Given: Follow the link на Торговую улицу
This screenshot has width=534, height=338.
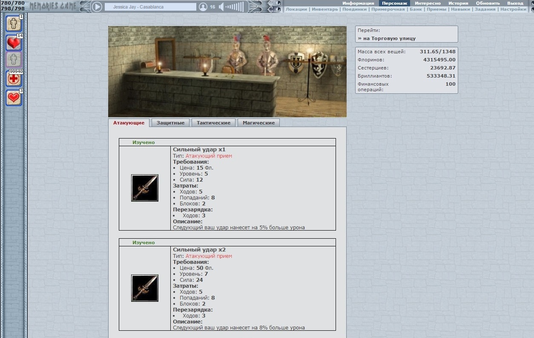Looking at the screenshot, I should [389, 38].
